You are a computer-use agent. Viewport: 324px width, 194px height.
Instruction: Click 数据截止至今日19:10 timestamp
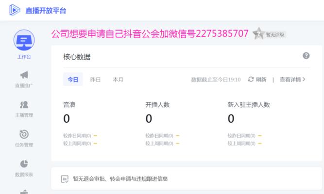[216, 80]
